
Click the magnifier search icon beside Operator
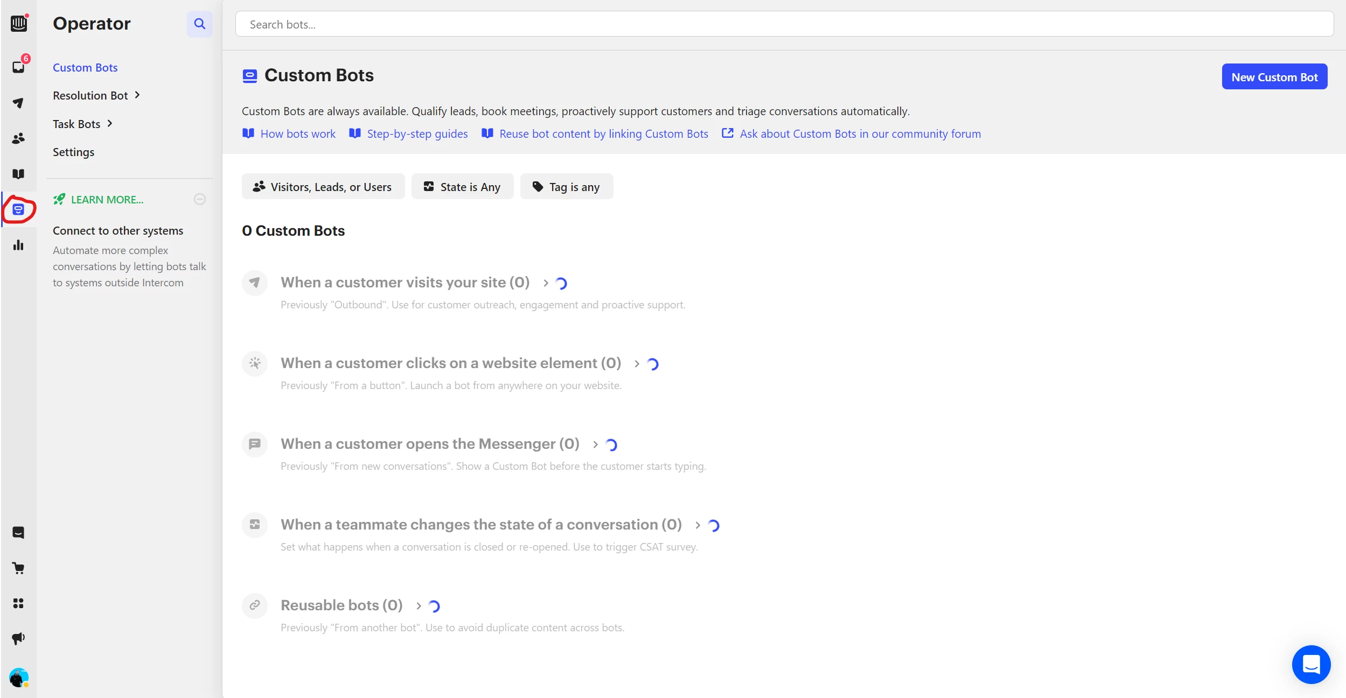pos(200,24)
